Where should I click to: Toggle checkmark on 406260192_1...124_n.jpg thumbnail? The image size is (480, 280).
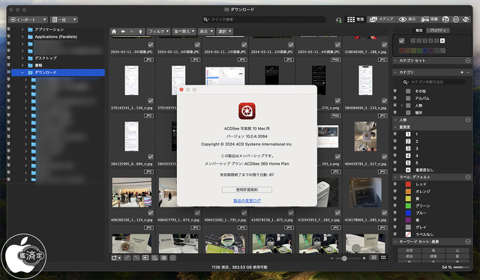[x=151, y=213]
